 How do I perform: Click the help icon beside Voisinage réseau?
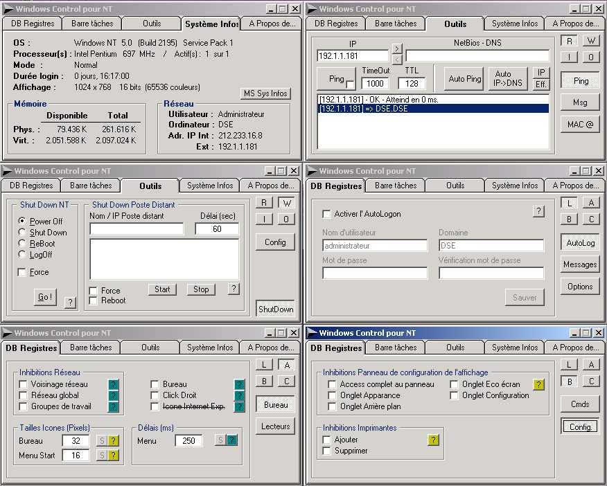tap(113, 384)
